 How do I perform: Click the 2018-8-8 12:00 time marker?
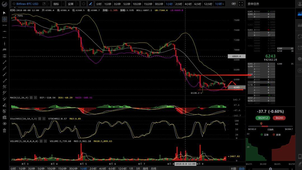(x=185, y=164)
